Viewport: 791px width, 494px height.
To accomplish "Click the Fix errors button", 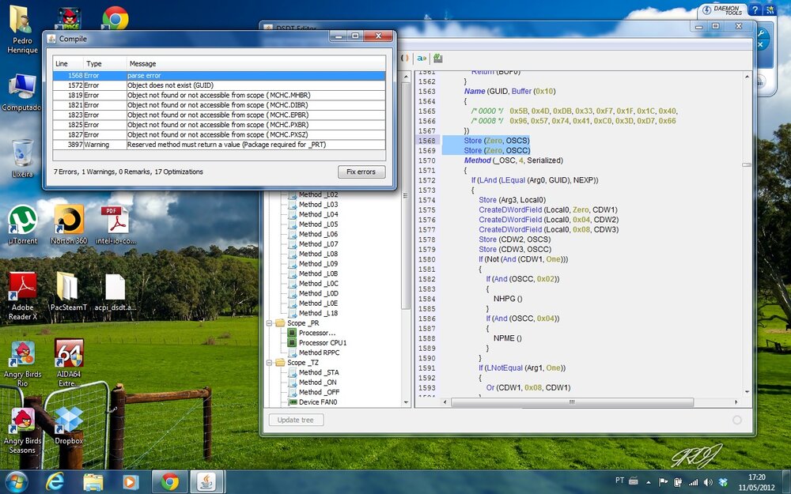I will coord(361,172).
